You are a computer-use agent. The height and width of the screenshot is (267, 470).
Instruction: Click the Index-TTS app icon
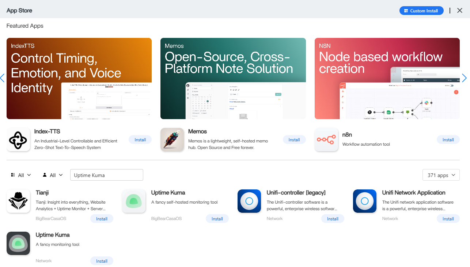point(18,140)
